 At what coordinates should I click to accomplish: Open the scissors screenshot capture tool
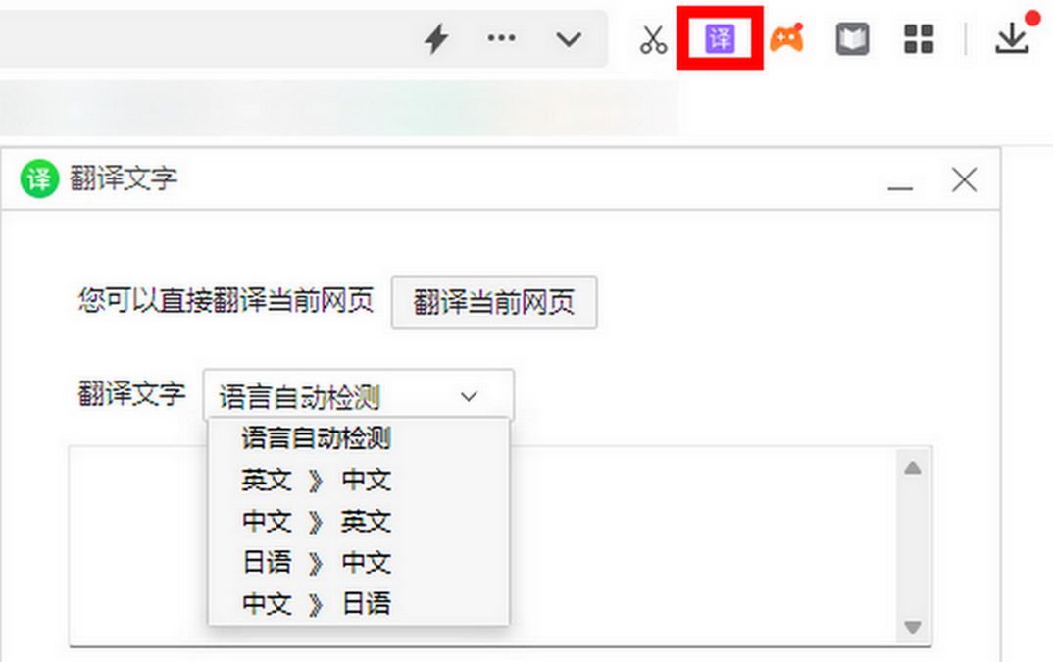pyautogui.click(x=654, y=39)
